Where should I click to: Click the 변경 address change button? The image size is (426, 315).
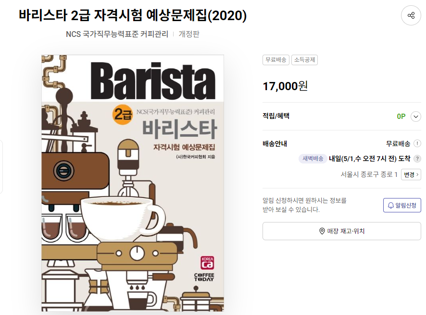(411, 175)
